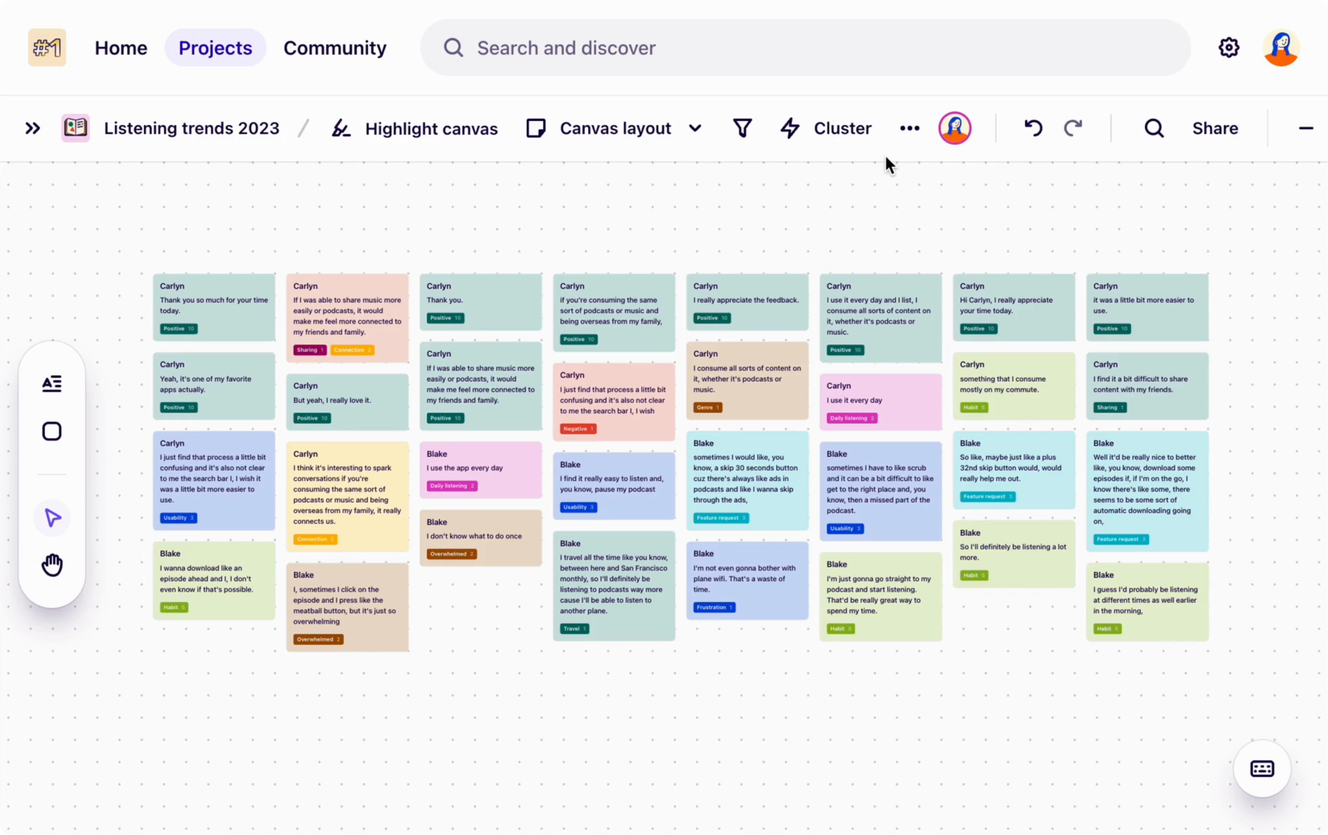Image resolution: width=1328 pixels, height=835 pixels.
Task: Open the Canvas layout dropdown
Action: coord(614,128)
